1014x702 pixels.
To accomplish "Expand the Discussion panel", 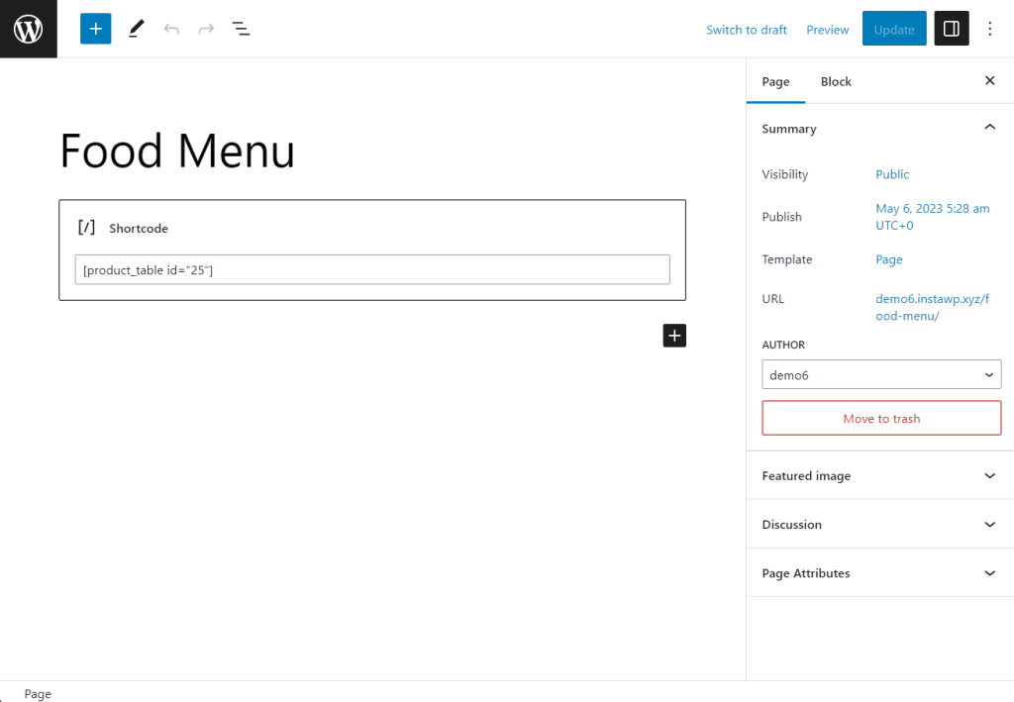I will pyautogui.click(x=880, y=524).
